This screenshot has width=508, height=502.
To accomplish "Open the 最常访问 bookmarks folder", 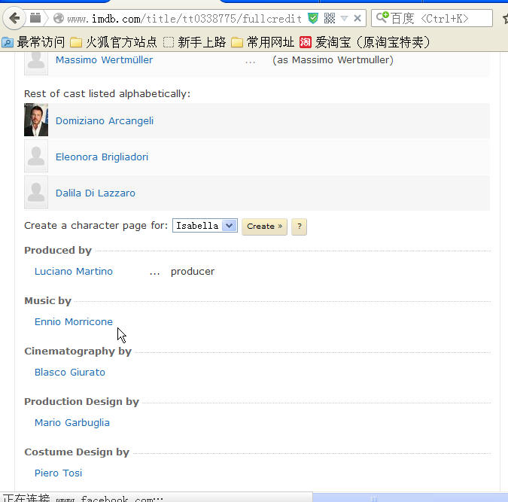I will 33,42.
